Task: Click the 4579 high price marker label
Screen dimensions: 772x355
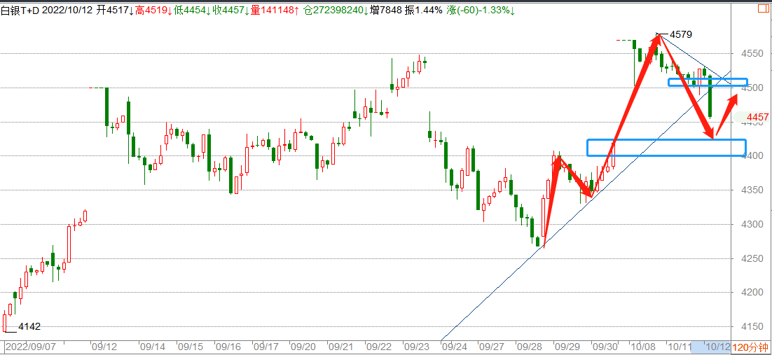Action: click(682, 34)
